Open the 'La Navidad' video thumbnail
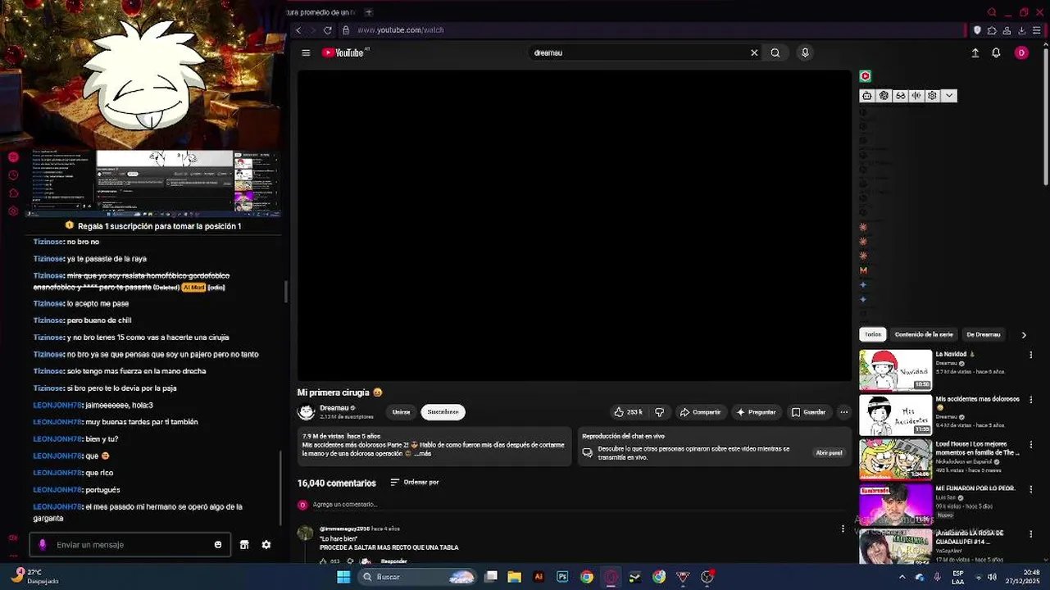This screenshot has height=590, width=1050. [x=896, y=370]
